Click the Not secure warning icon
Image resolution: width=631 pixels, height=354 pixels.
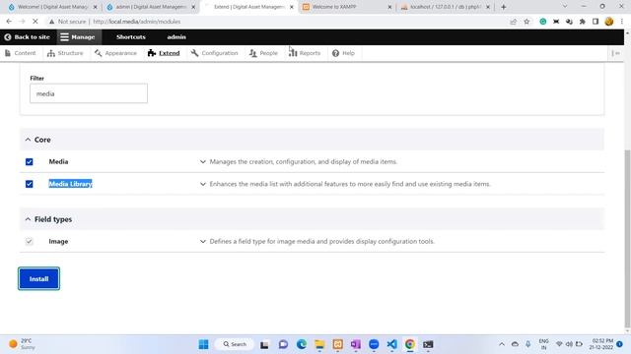[x=51, y=22]
